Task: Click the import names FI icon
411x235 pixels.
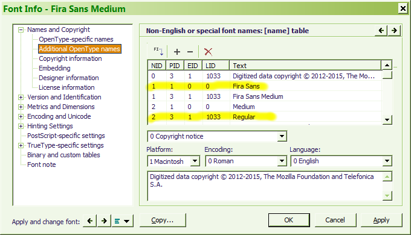Action: 158,51
